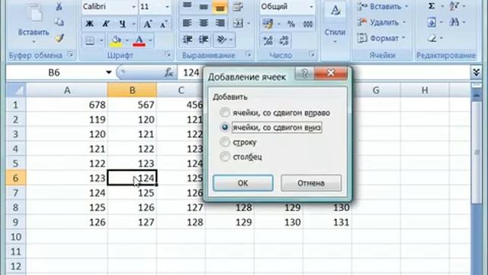Toggle italic К formatting
Viewport: 488px width, 275px height.
[106, 24]
